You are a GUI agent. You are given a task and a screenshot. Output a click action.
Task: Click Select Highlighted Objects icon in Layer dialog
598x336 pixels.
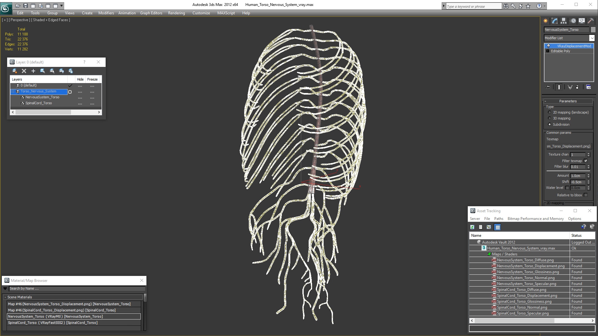pos(43,71)
